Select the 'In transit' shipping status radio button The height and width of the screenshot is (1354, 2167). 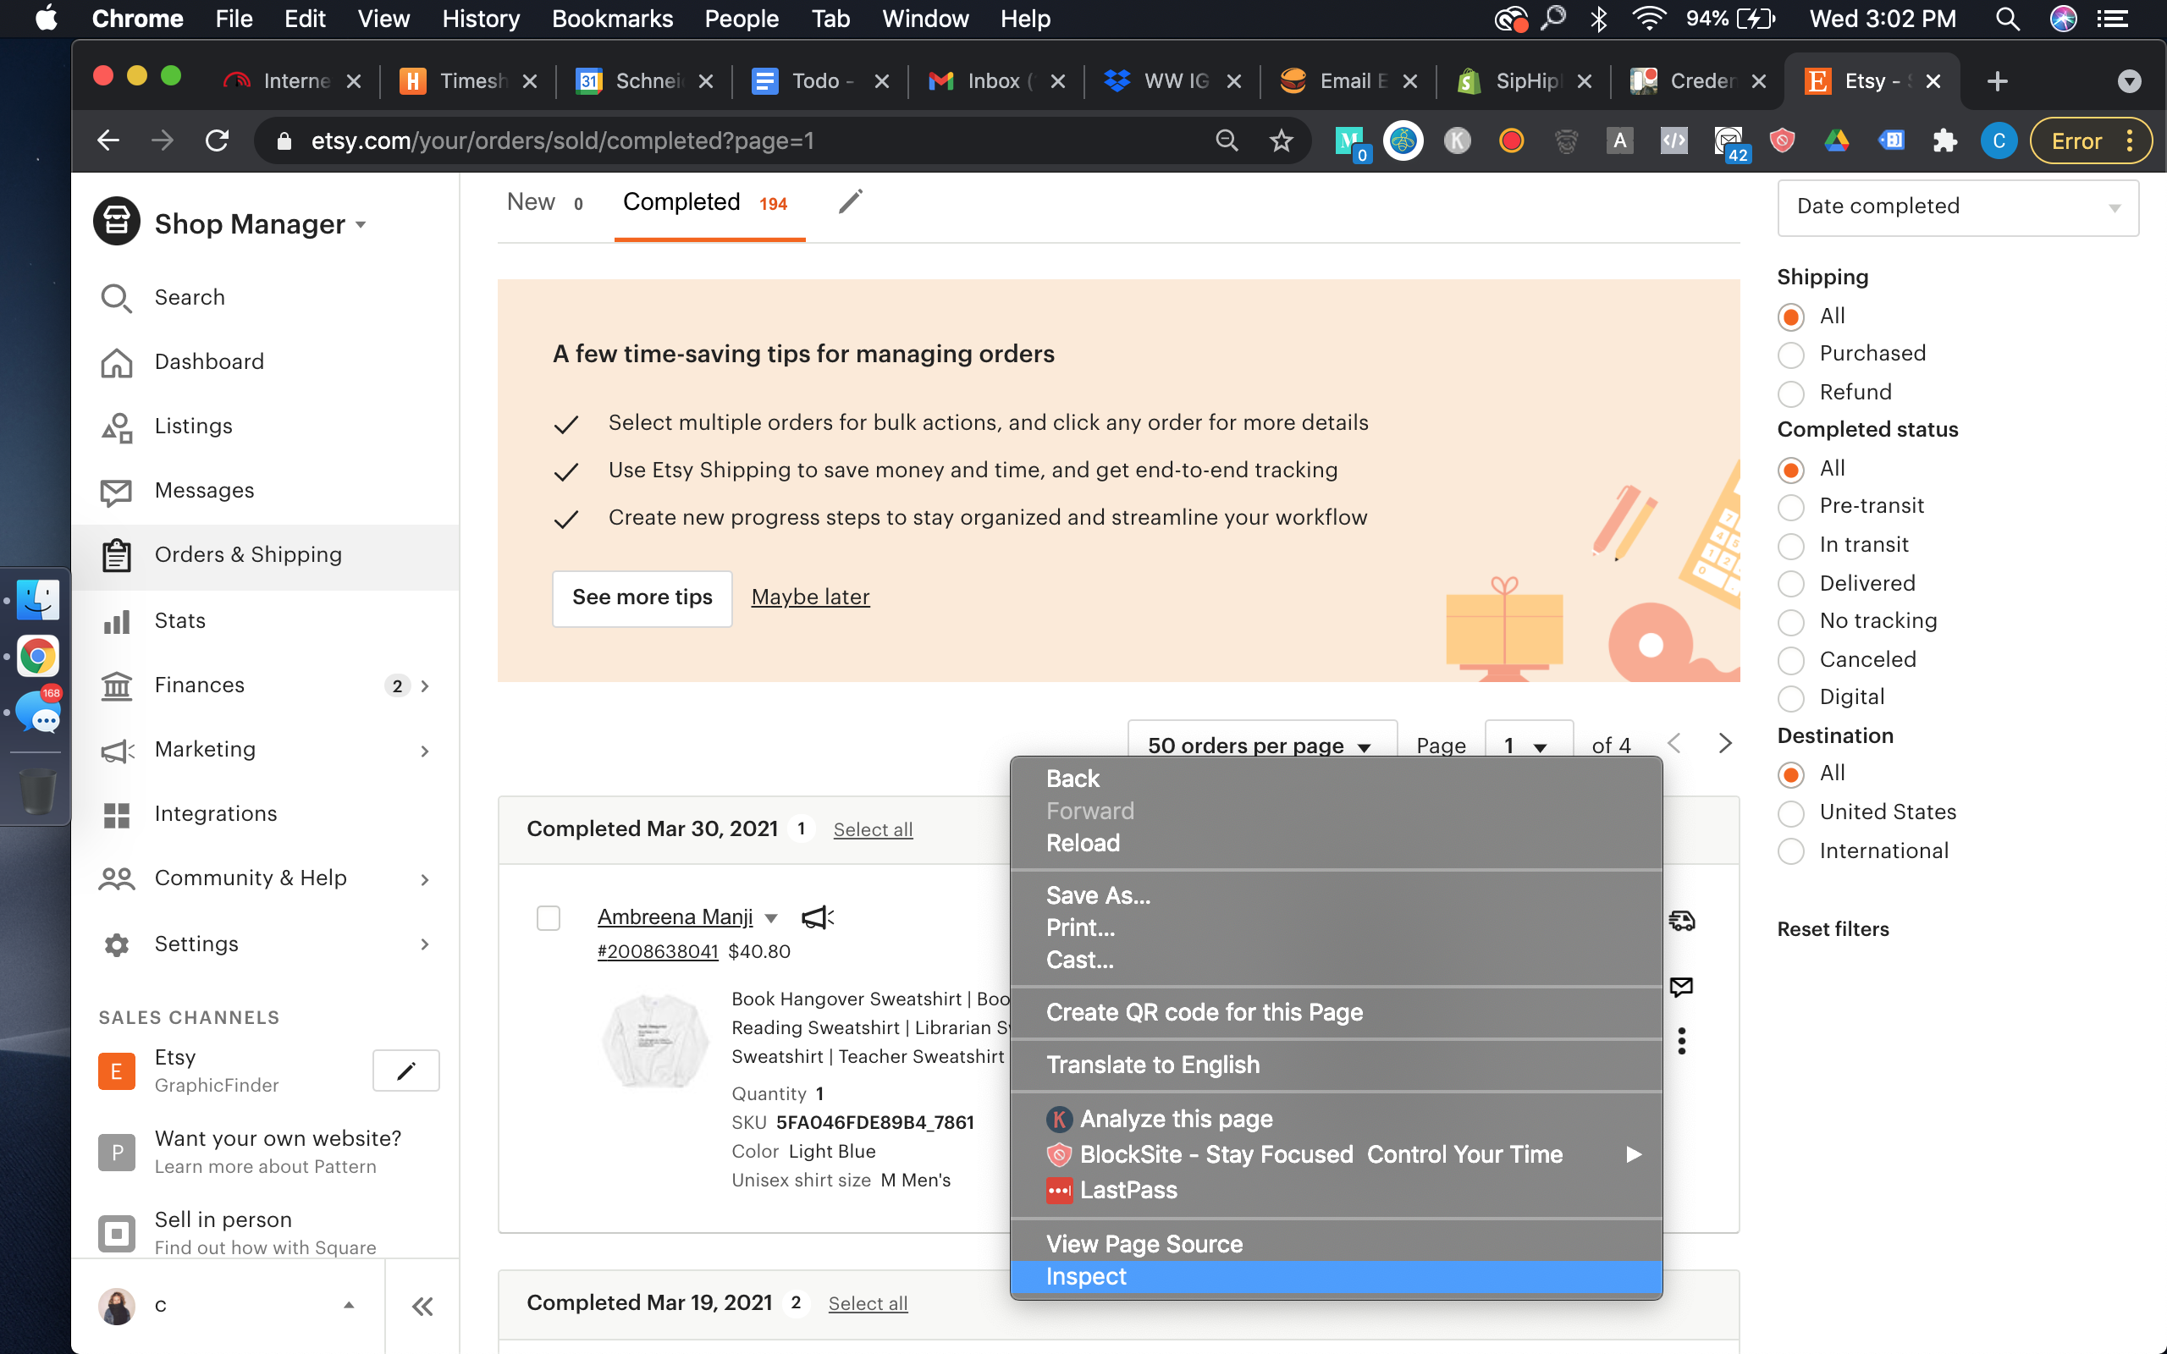tap(1793, 544)
